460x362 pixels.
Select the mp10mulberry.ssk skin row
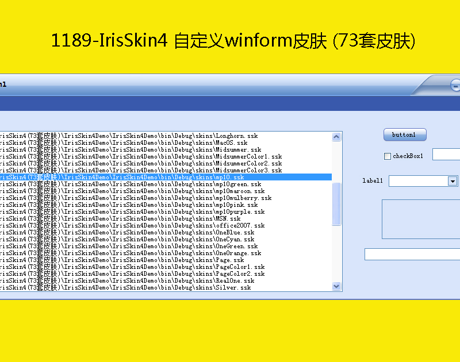(166, 198)
